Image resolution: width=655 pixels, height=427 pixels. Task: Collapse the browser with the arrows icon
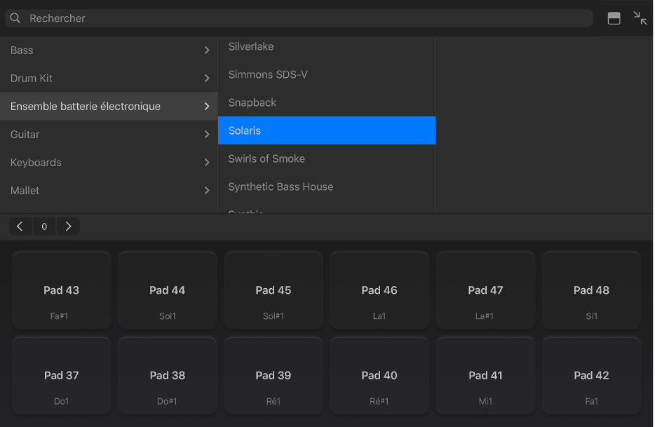click(x=640, y=18)
